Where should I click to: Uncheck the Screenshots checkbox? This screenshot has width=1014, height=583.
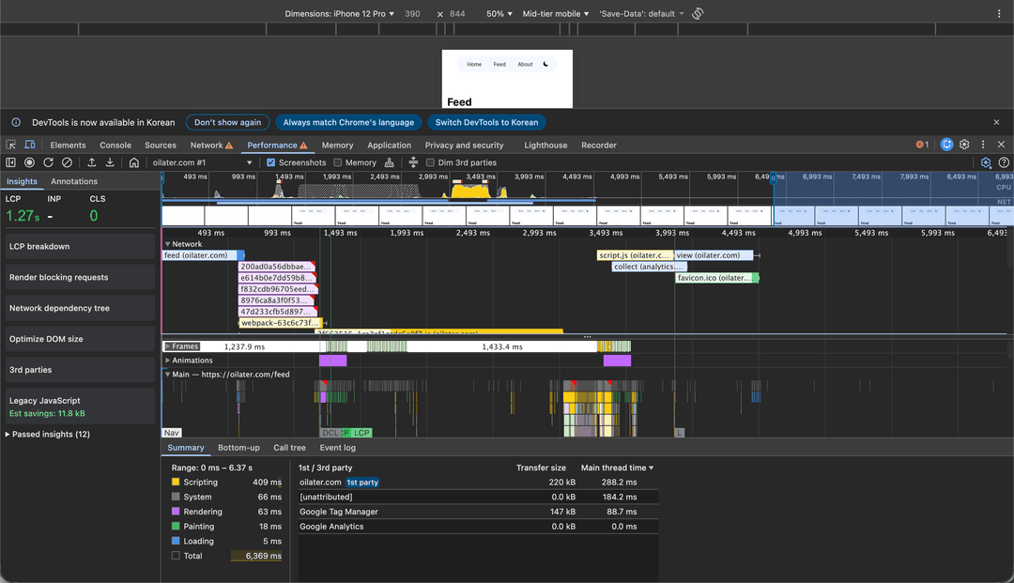point(271,162)
